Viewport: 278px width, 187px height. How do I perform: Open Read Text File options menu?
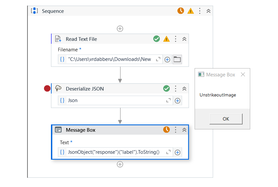[176, 39]
